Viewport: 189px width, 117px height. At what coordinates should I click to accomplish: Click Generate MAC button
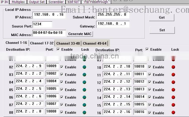80,34
